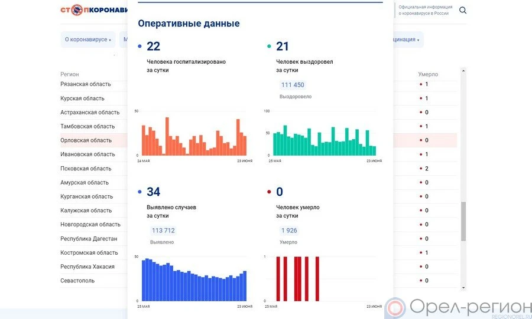Select the Рязанская область row
The height and width of the screenshot is (319, 532).
(x=86, y=84)
